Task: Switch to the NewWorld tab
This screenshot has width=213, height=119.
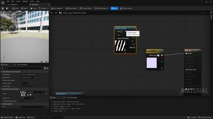Action: coord(14,4)
